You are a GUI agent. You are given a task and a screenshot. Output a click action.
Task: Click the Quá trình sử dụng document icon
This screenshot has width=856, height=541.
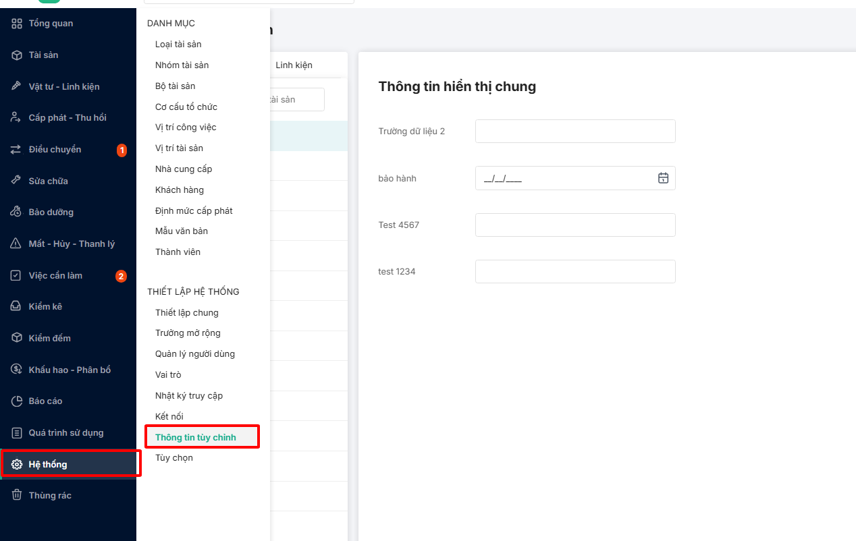(17, 432)
